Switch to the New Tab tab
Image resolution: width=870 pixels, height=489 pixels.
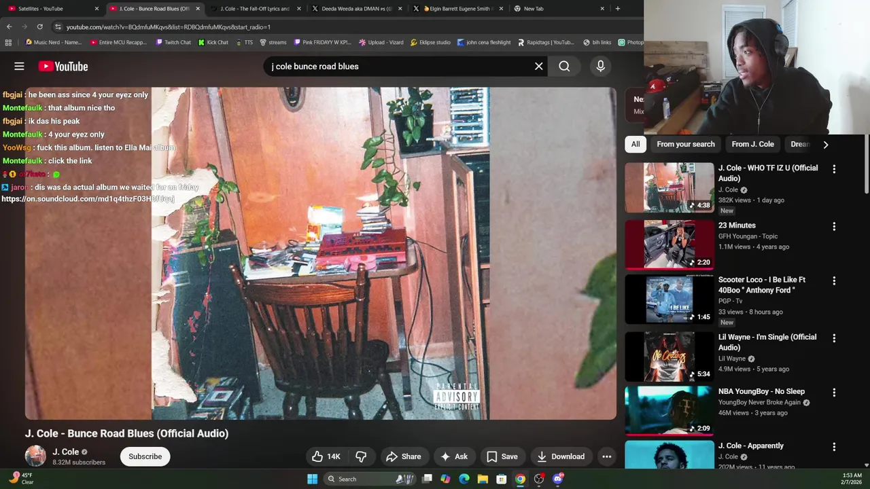(x=558, y=9)
